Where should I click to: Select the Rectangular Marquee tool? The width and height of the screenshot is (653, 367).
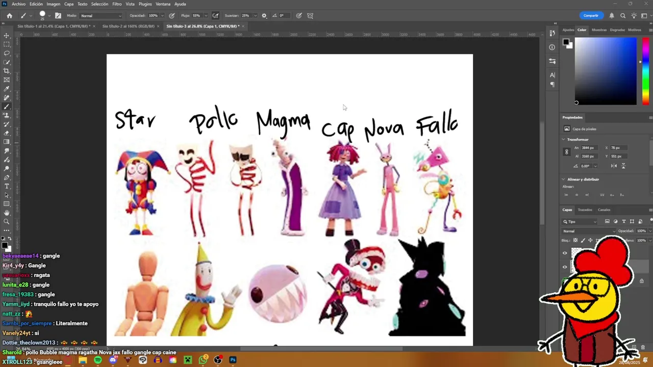tap(7, 44)
